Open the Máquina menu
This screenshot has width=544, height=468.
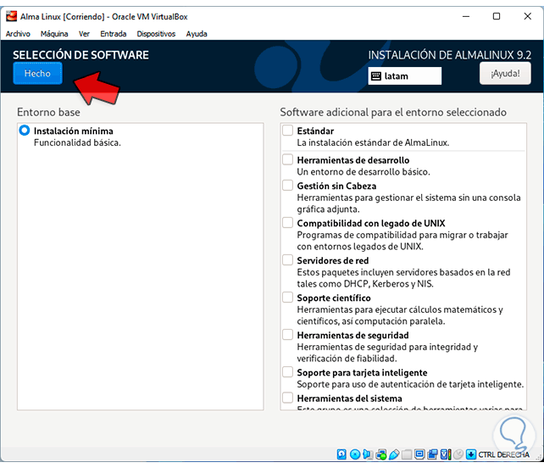[x=54, y=34]
